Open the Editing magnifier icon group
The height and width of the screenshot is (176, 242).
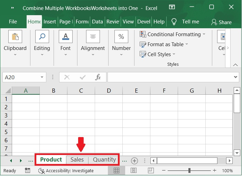(x=42, y=37)
